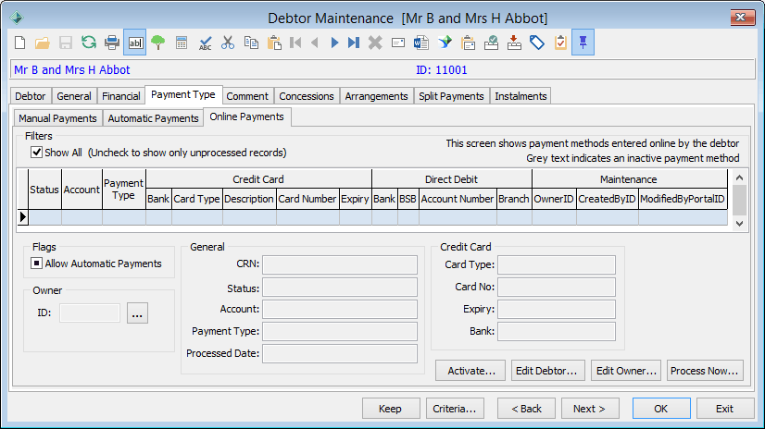This screenshot has height=429, width=765.
Task: Delete record with grey X icon
Action: pyautogui.click(x=375, y=43)
